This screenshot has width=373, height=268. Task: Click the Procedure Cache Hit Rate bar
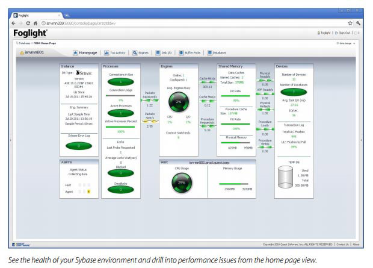(235, 124)
